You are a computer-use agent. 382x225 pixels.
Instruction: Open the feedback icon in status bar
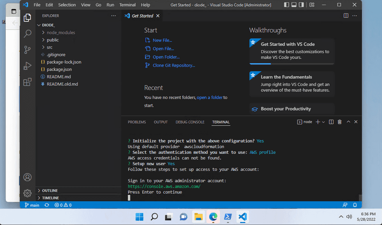point(345,205)
